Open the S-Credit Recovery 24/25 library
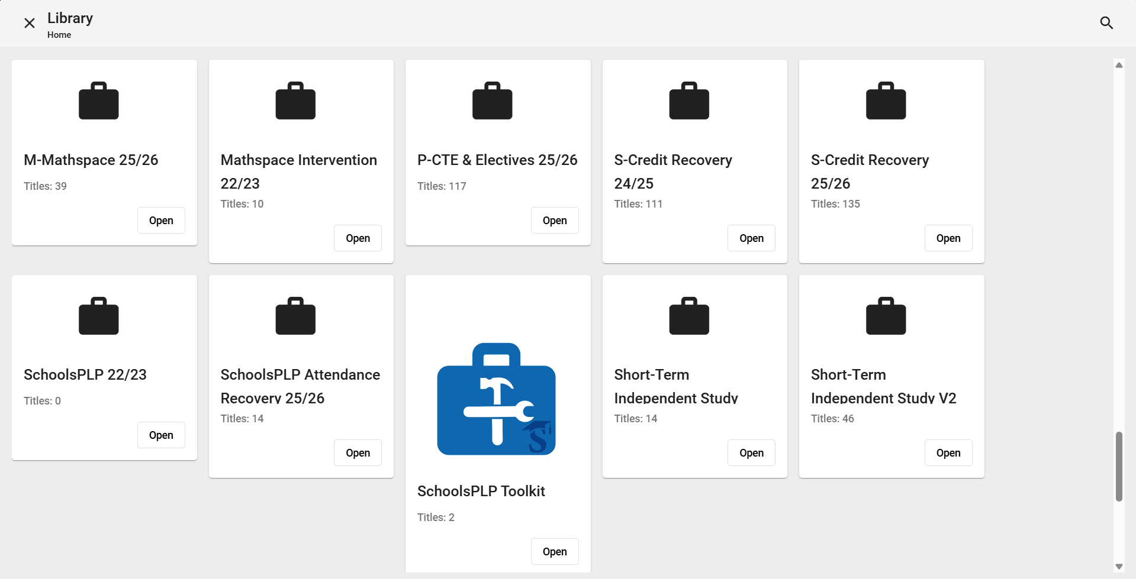Screen dimensions: 1136x579 click(752, 238)
